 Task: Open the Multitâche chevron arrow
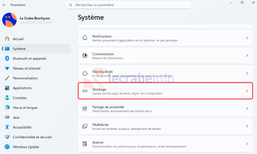(x=247, y=126)
